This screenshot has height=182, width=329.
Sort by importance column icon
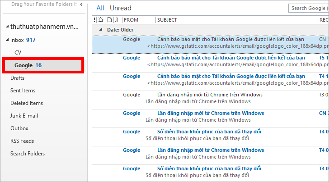[94, 20]
